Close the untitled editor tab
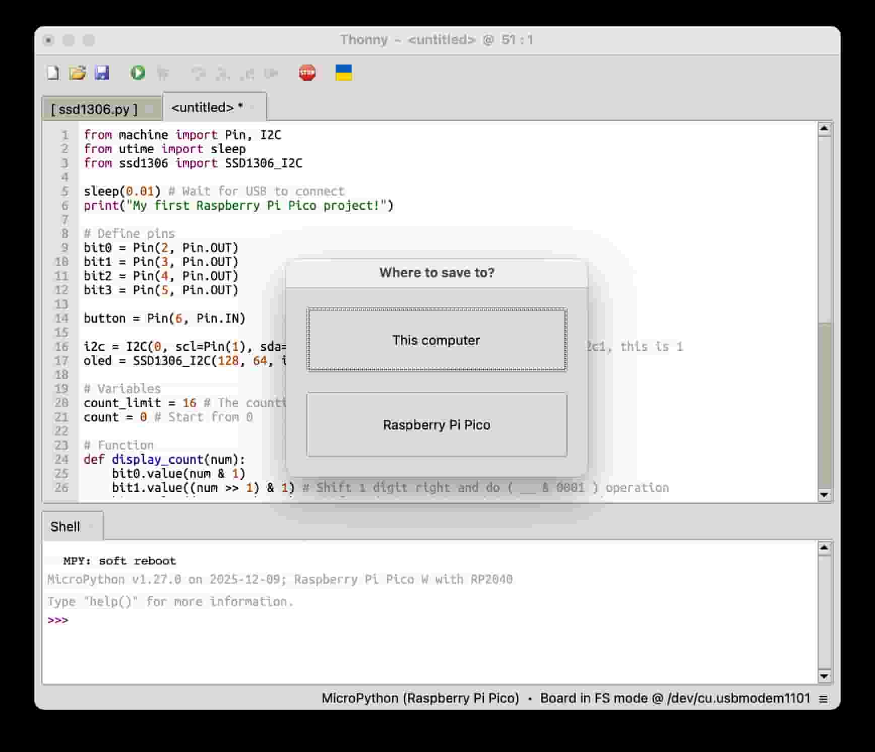875x752 pixels. (x=253, y=107)
